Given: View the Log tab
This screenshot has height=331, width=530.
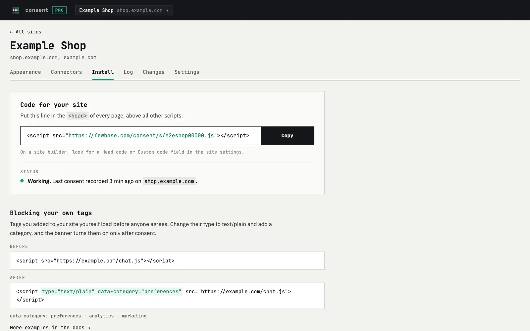Looking at the screenshot, I should click(128, 72).
